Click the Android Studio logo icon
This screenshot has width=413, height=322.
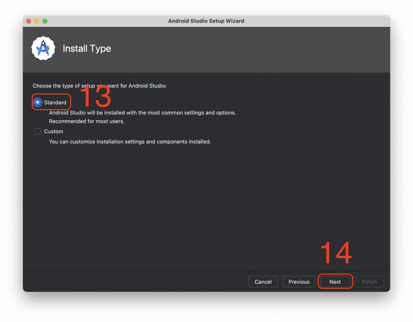point(43,48)
